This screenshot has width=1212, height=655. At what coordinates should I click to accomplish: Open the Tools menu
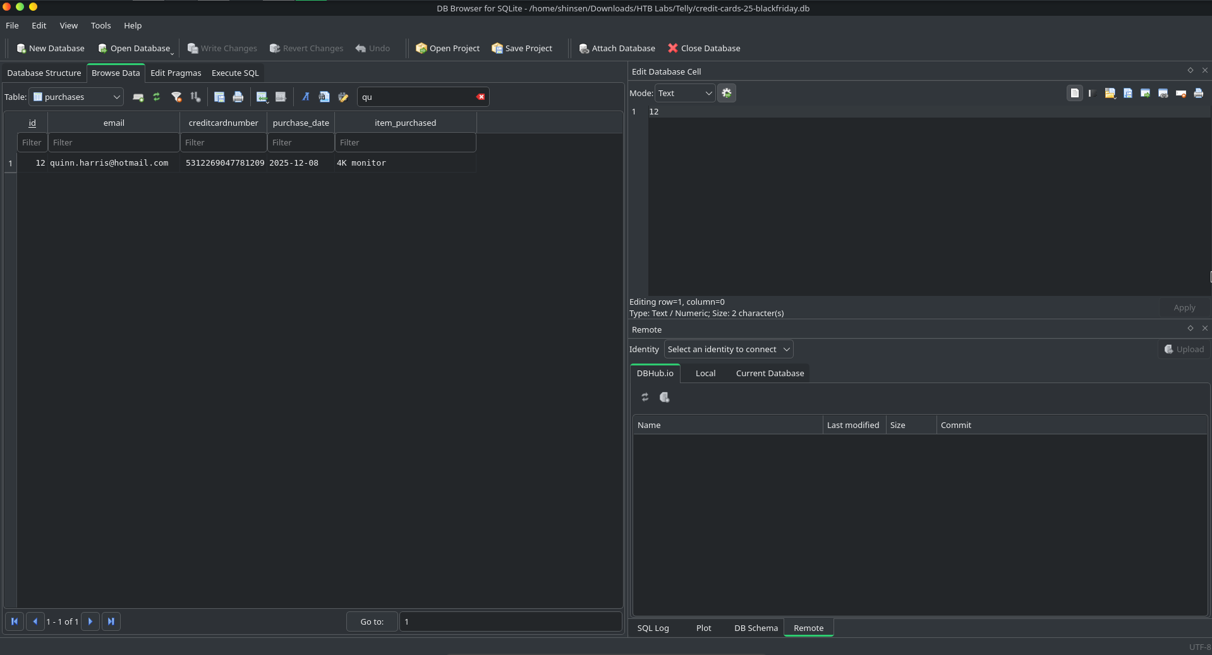coord(100,25)
